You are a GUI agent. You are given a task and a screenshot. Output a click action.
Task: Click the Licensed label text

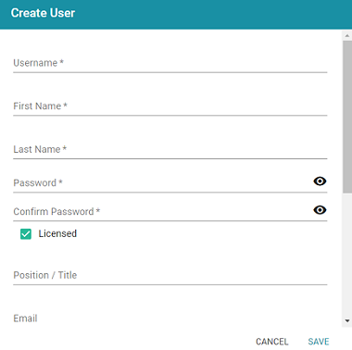[57, 233]
